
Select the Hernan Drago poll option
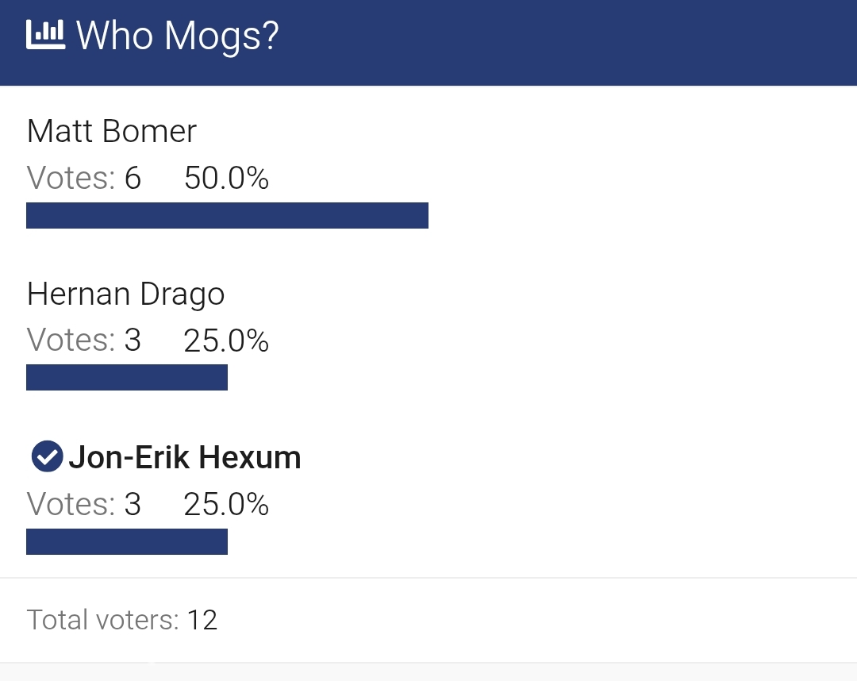[125, 294]
